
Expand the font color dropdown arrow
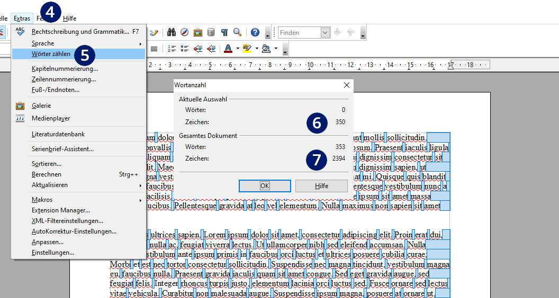pos(238,49)
